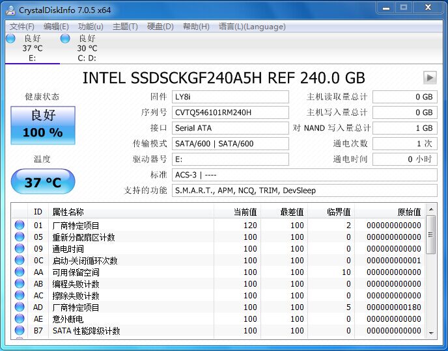Click the 主机写入量总计 value 0 GB
This screenshot has height=351, width=448.
click(405, 112)
